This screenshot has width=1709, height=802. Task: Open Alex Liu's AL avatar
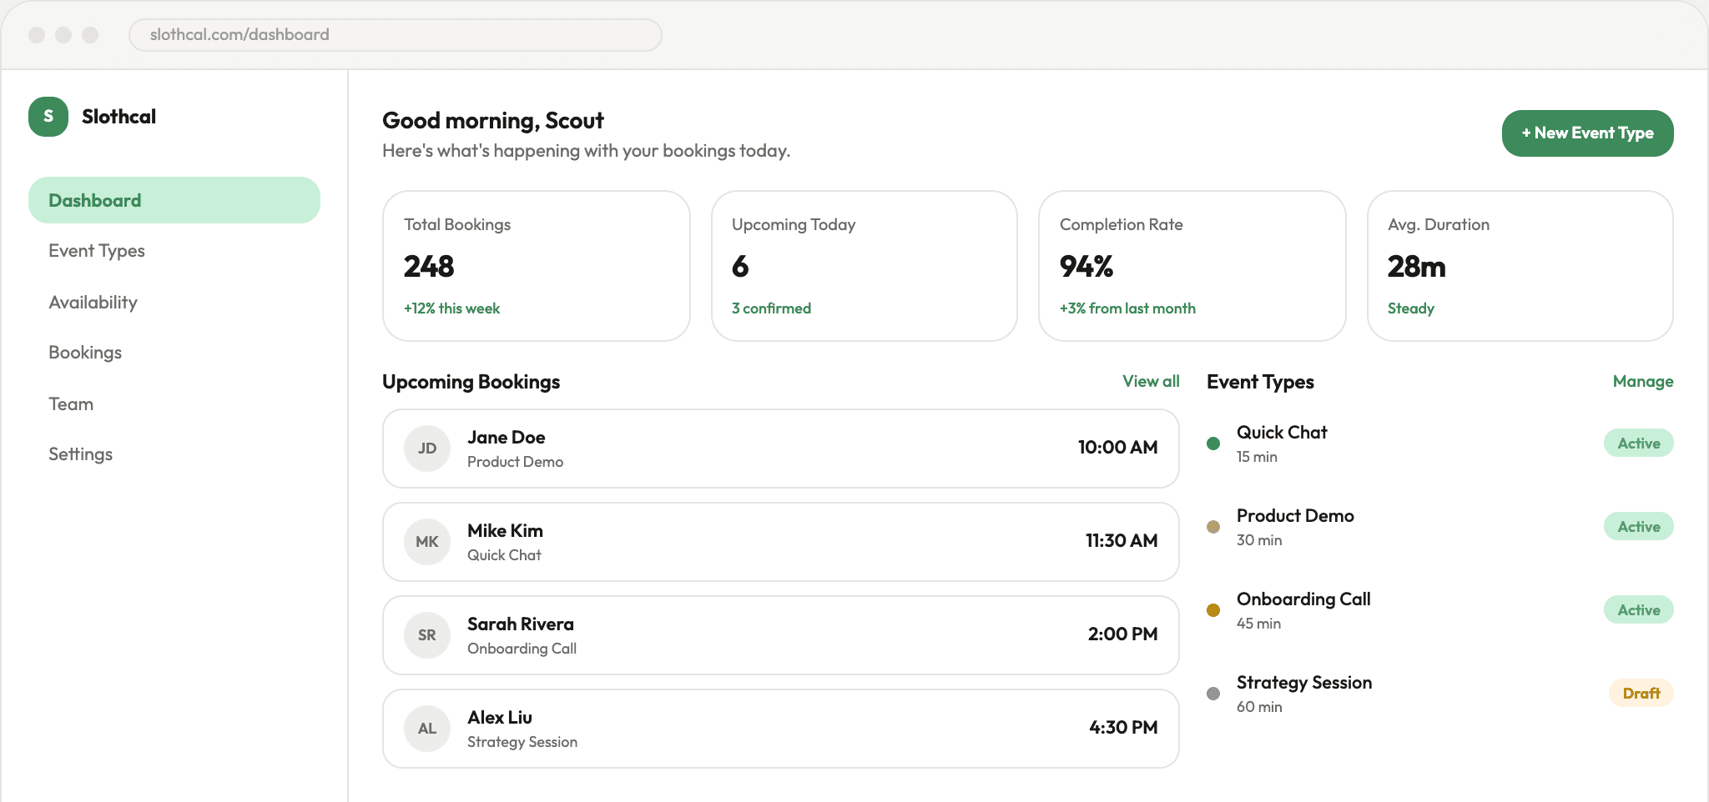pyautogui.click(x=426, y=728)
